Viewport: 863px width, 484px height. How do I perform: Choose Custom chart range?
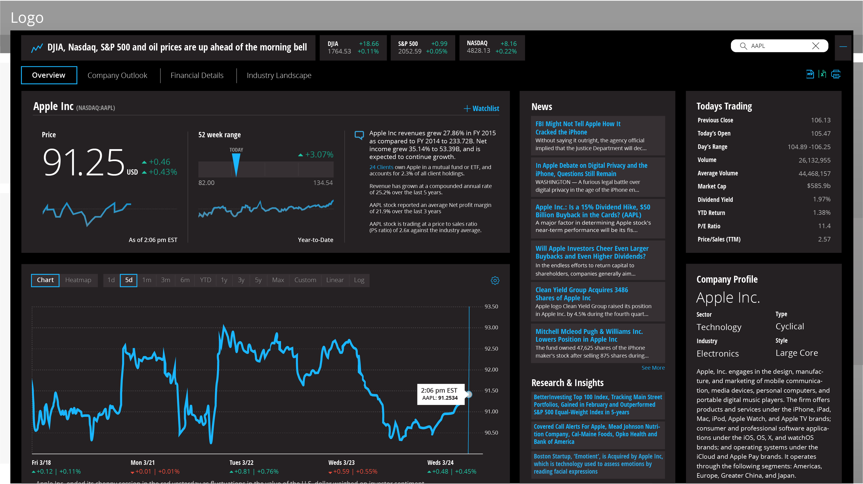click(305, 280)
